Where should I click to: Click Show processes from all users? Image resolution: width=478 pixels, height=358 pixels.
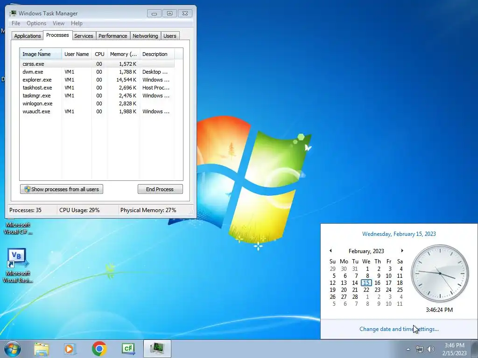62,189
